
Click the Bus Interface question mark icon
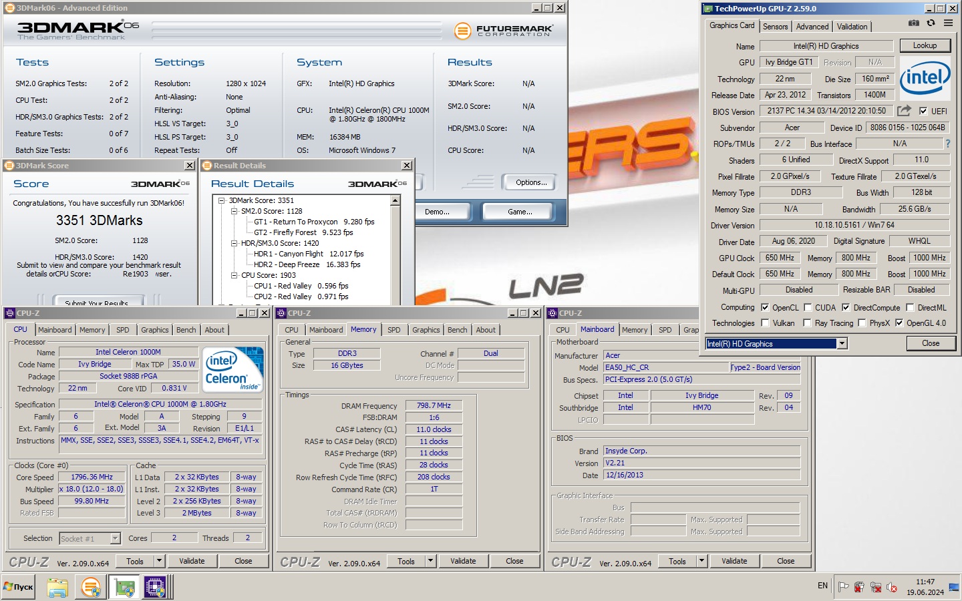tap(947, 144)
